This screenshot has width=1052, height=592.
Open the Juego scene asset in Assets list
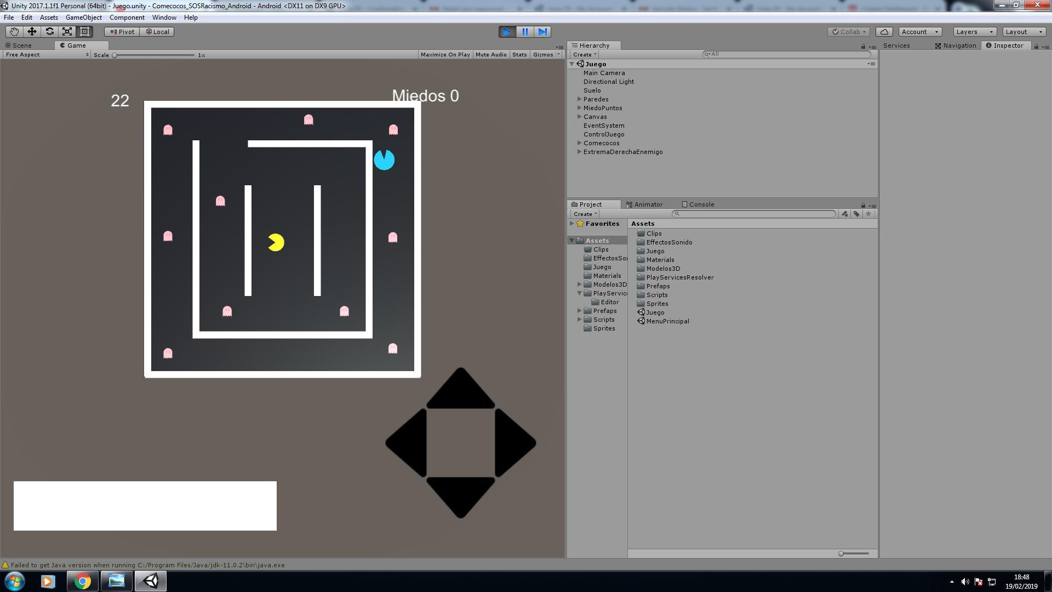(x=655, y=312)
